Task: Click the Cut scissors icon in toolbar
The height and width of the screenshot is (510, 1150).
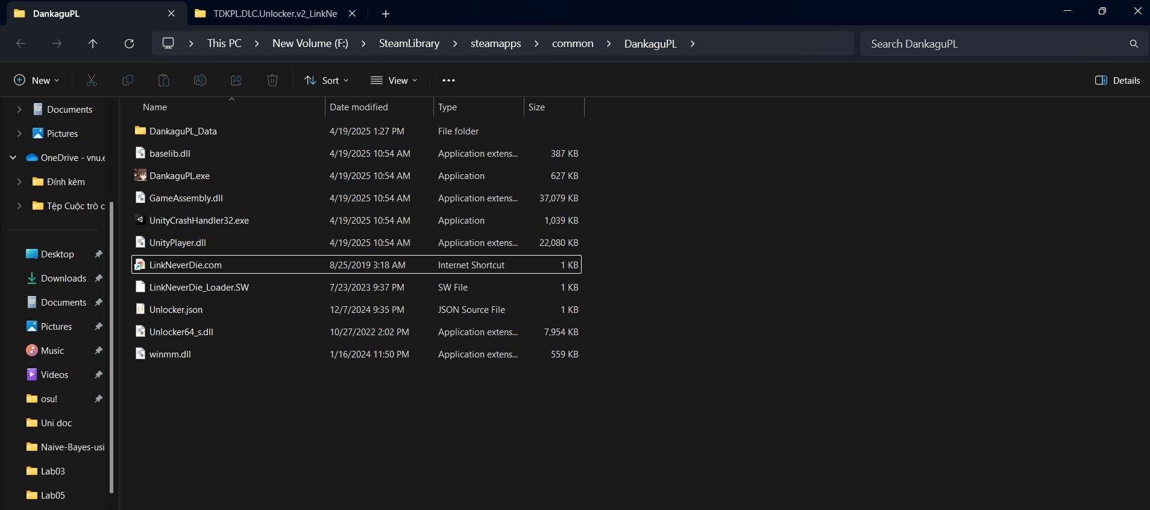Action: point(92,80)
